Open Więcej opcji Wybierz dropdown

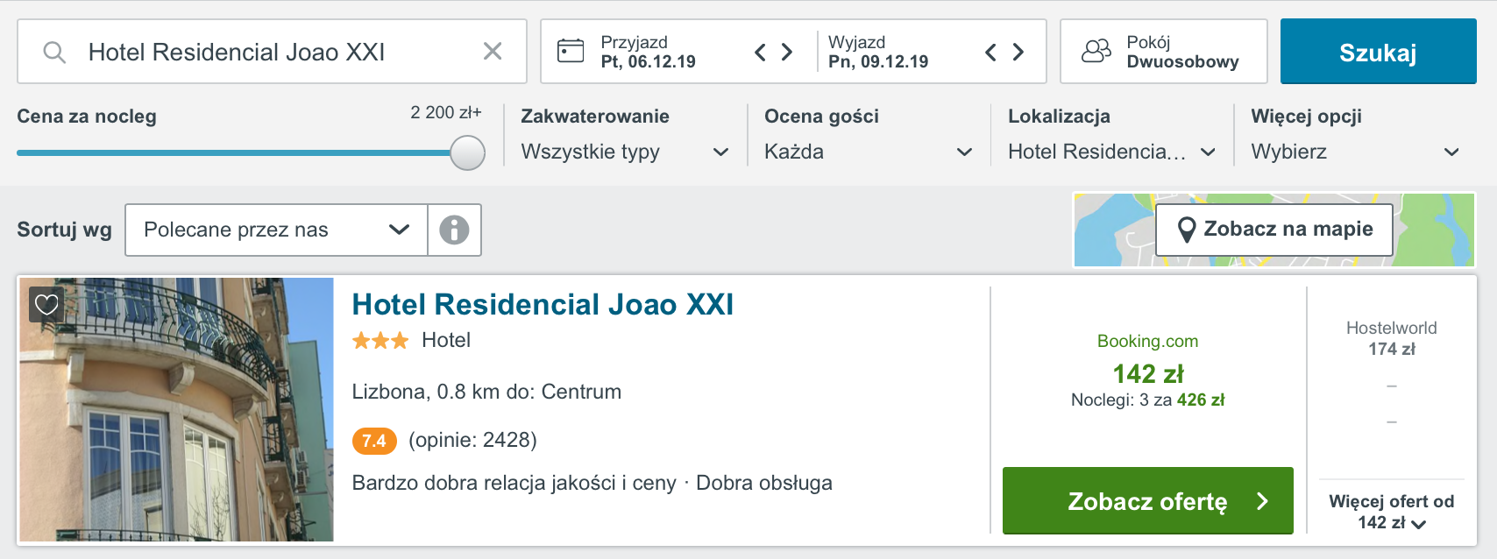click(1355, 152)
